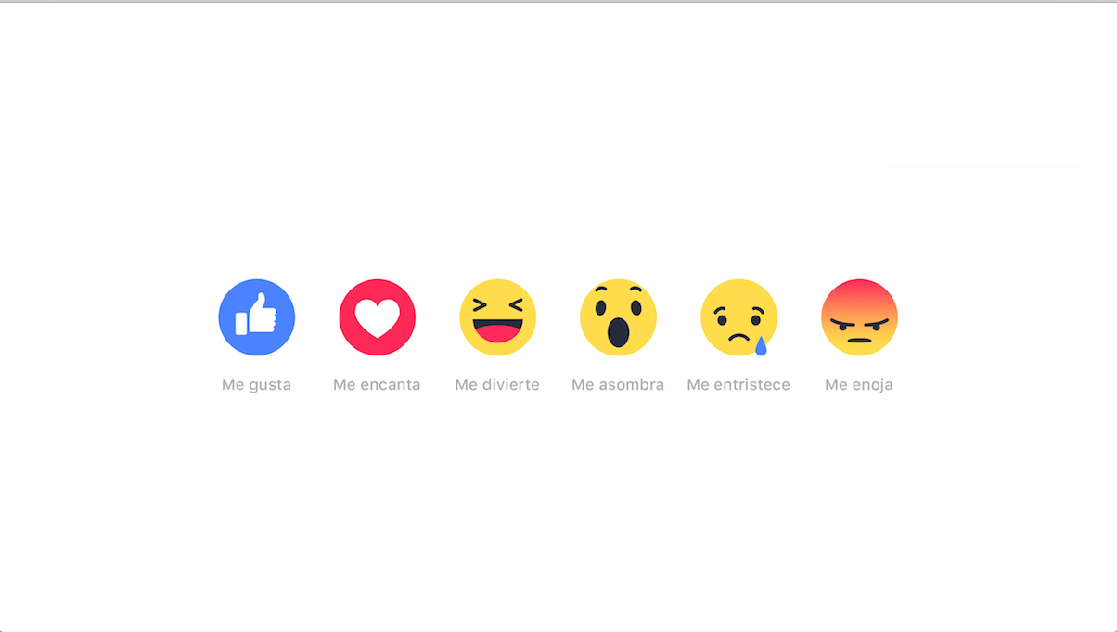Select the red heart Love reaction

(378, 317)
